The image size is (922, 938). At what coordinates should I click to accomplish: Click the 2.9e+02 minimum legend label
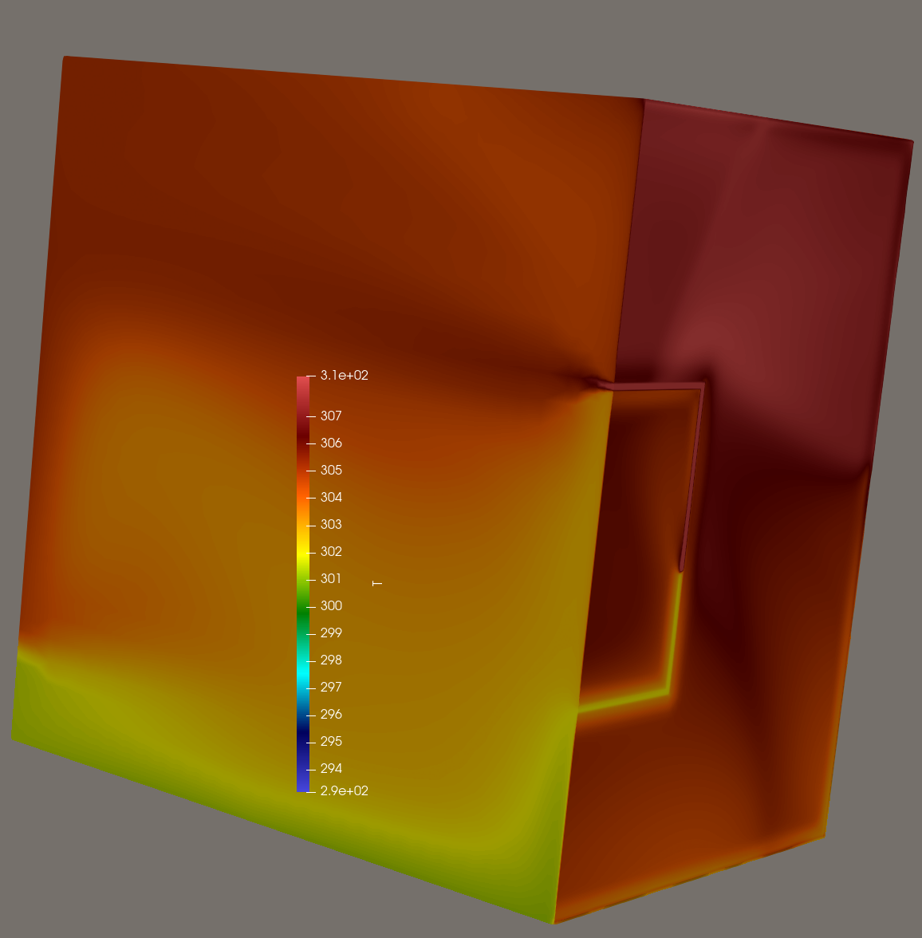(344, 791)
